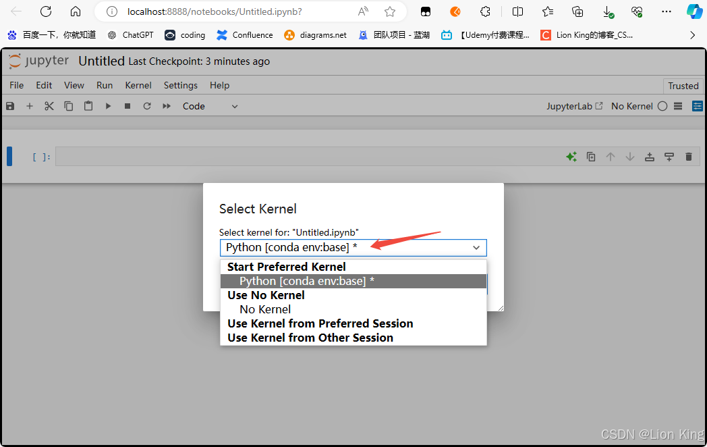Open read aloud from the address bar

tap(363, 11)
